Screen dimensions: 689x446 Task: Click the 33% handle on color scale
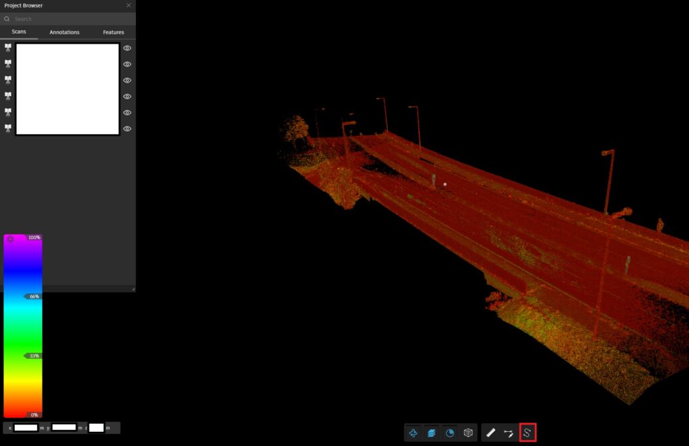33,356
